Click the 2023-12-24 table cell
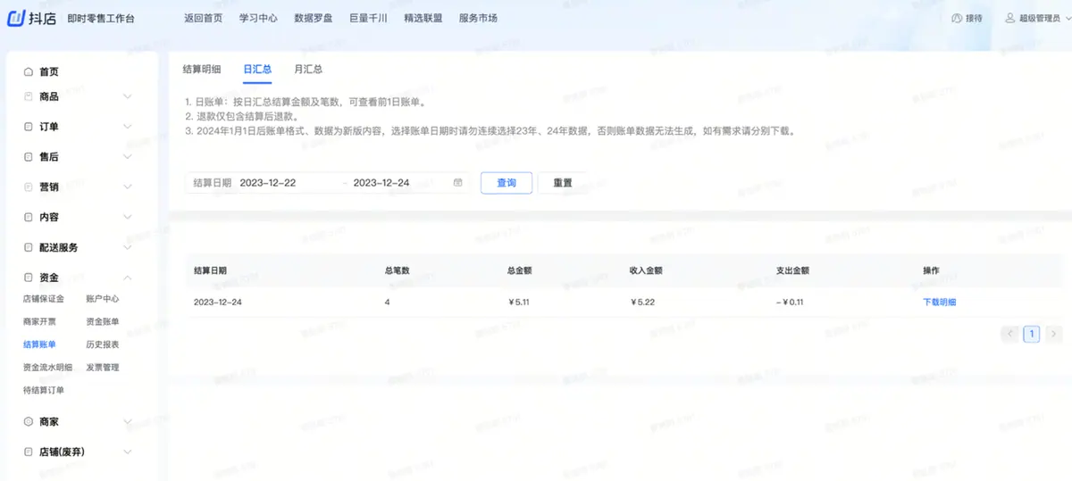1072x481 pixels. (x=218, y=302)
